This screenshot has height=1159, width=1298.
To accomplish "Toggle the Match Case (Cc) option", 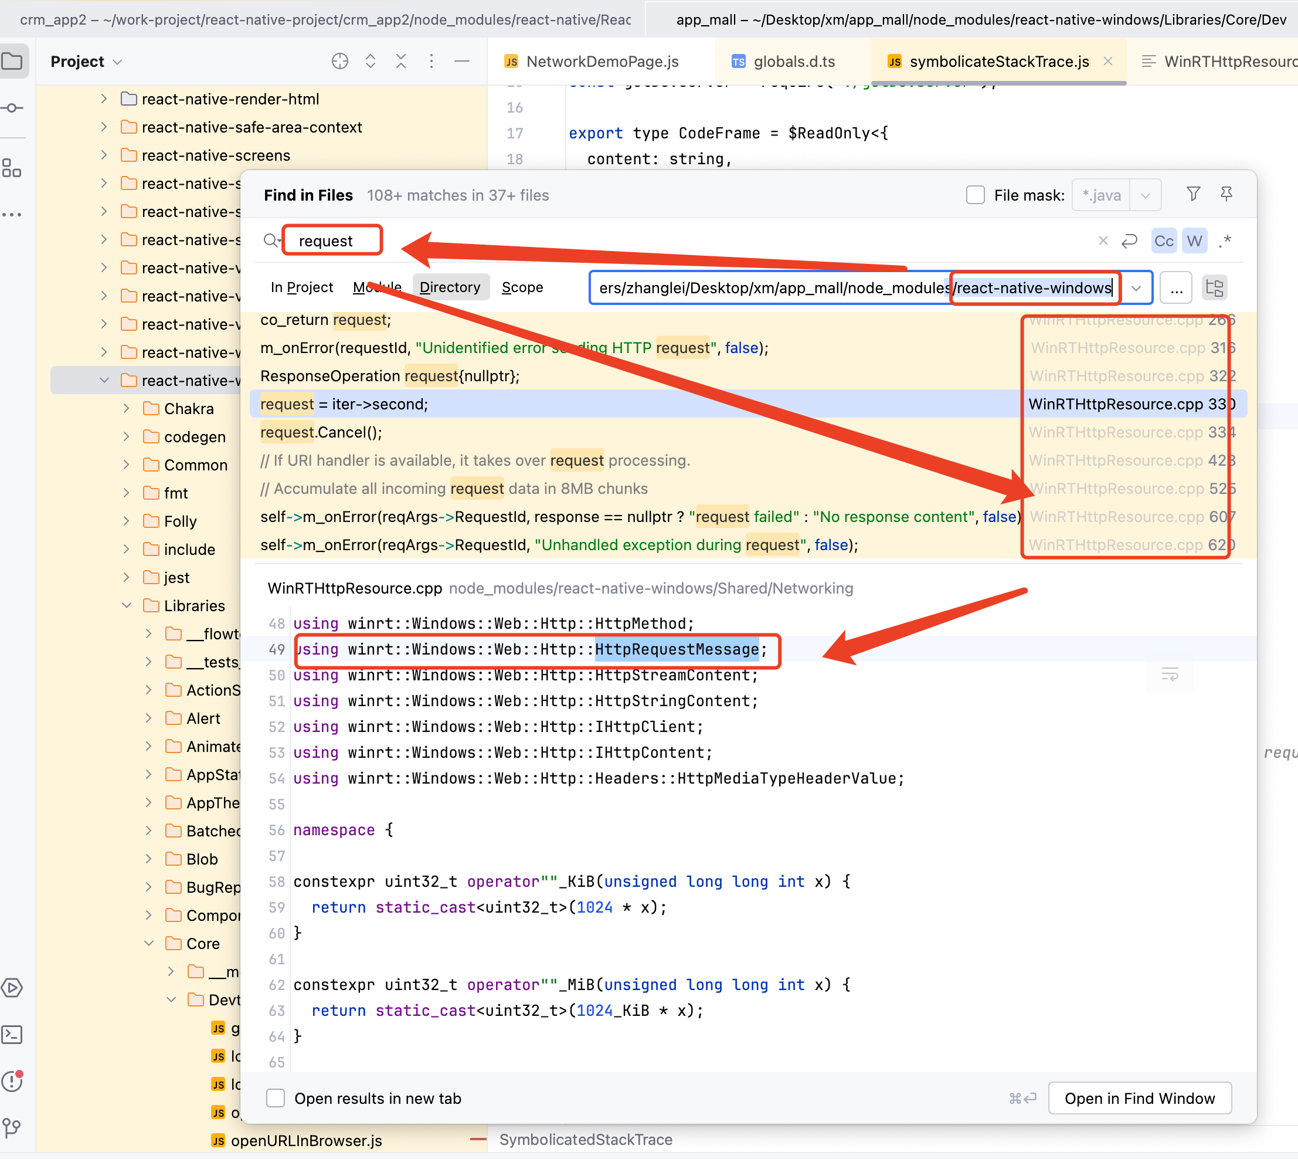I will (1164, 241).
